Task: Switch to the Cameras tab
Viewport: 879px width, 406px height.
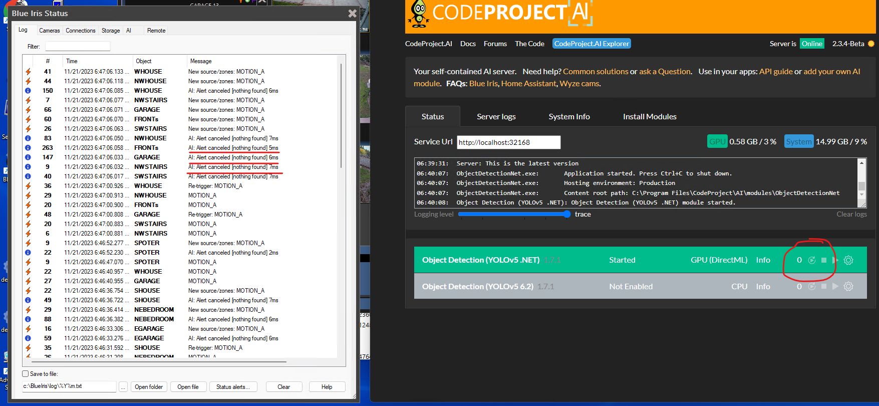Action: pos(50,31)
